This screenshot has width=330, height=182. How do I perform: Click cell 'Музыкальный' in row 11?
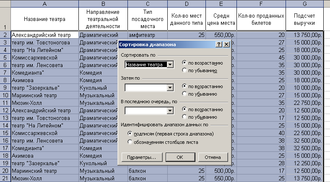click(98, 103)
